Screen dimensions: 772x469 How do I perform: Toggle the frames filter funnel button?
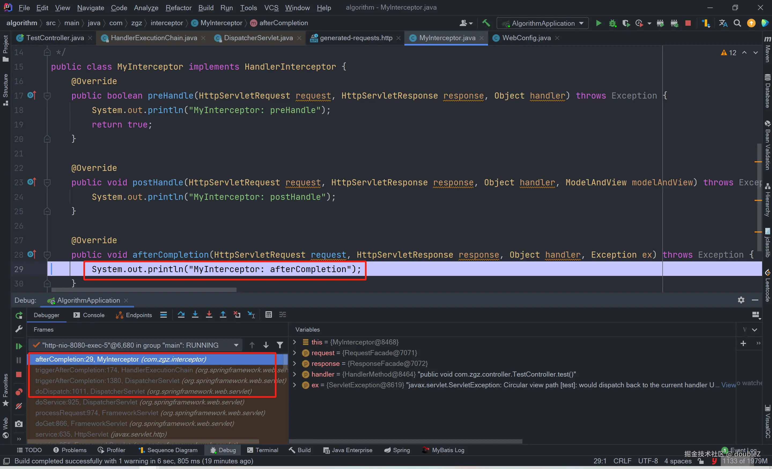click(280, 345)
